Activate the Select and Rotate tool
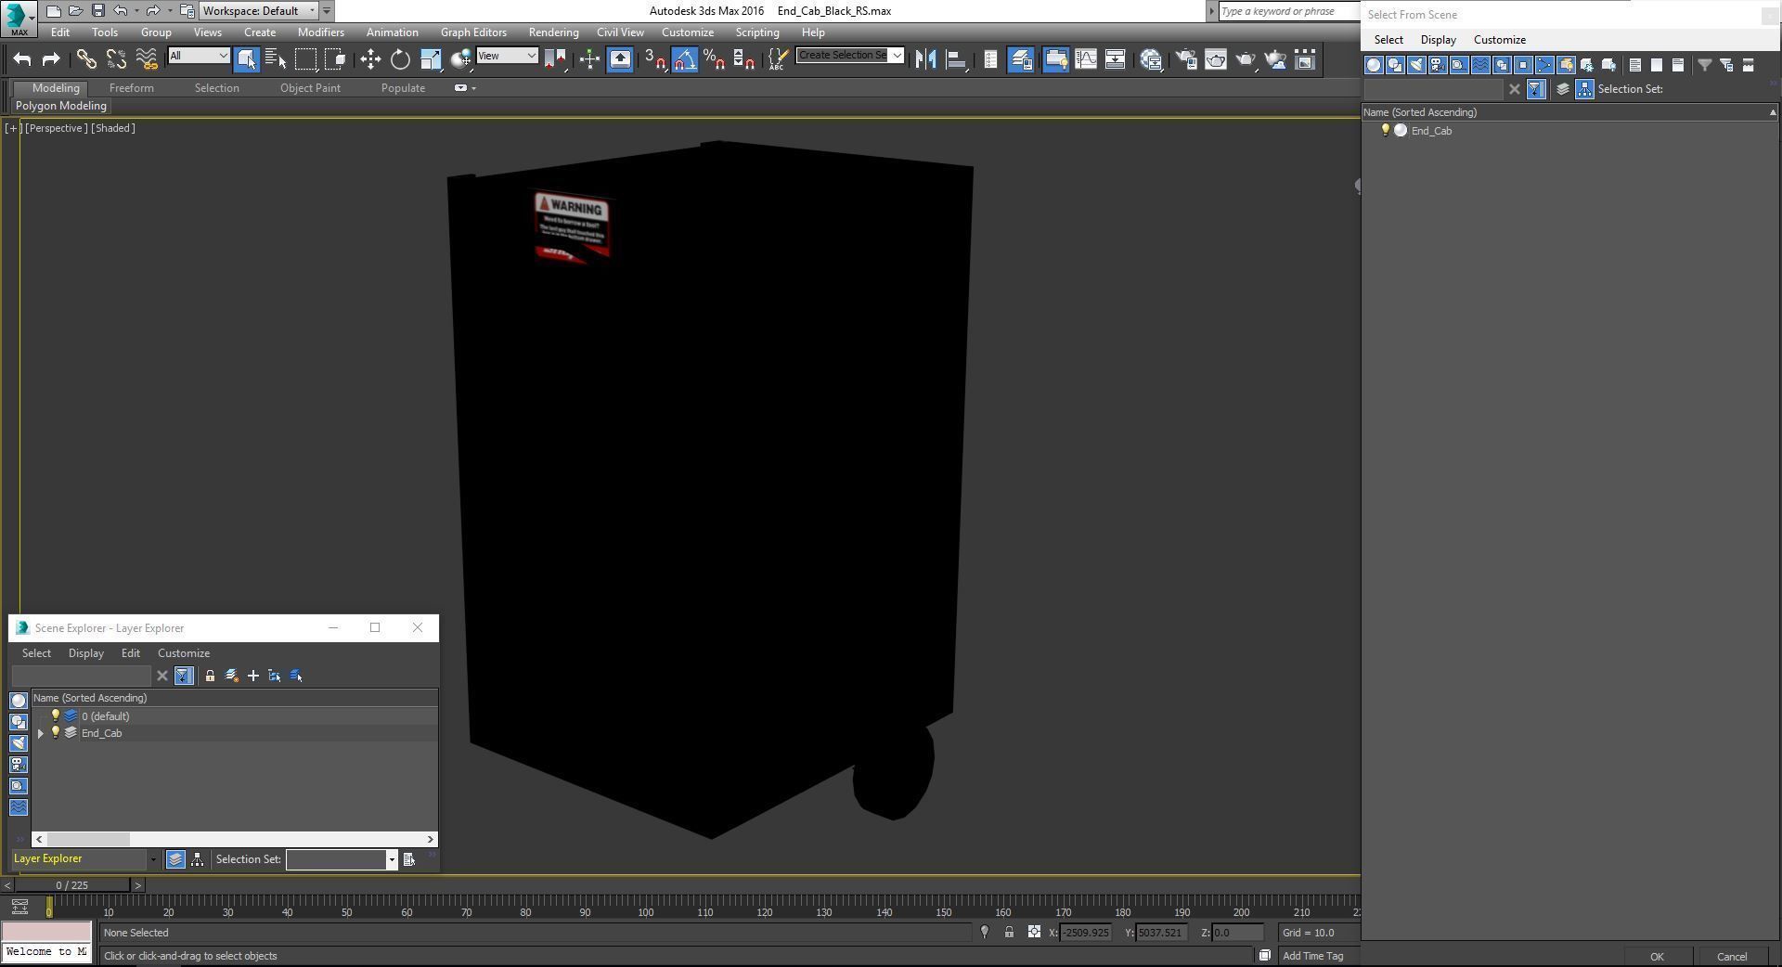 pos(400,59)
